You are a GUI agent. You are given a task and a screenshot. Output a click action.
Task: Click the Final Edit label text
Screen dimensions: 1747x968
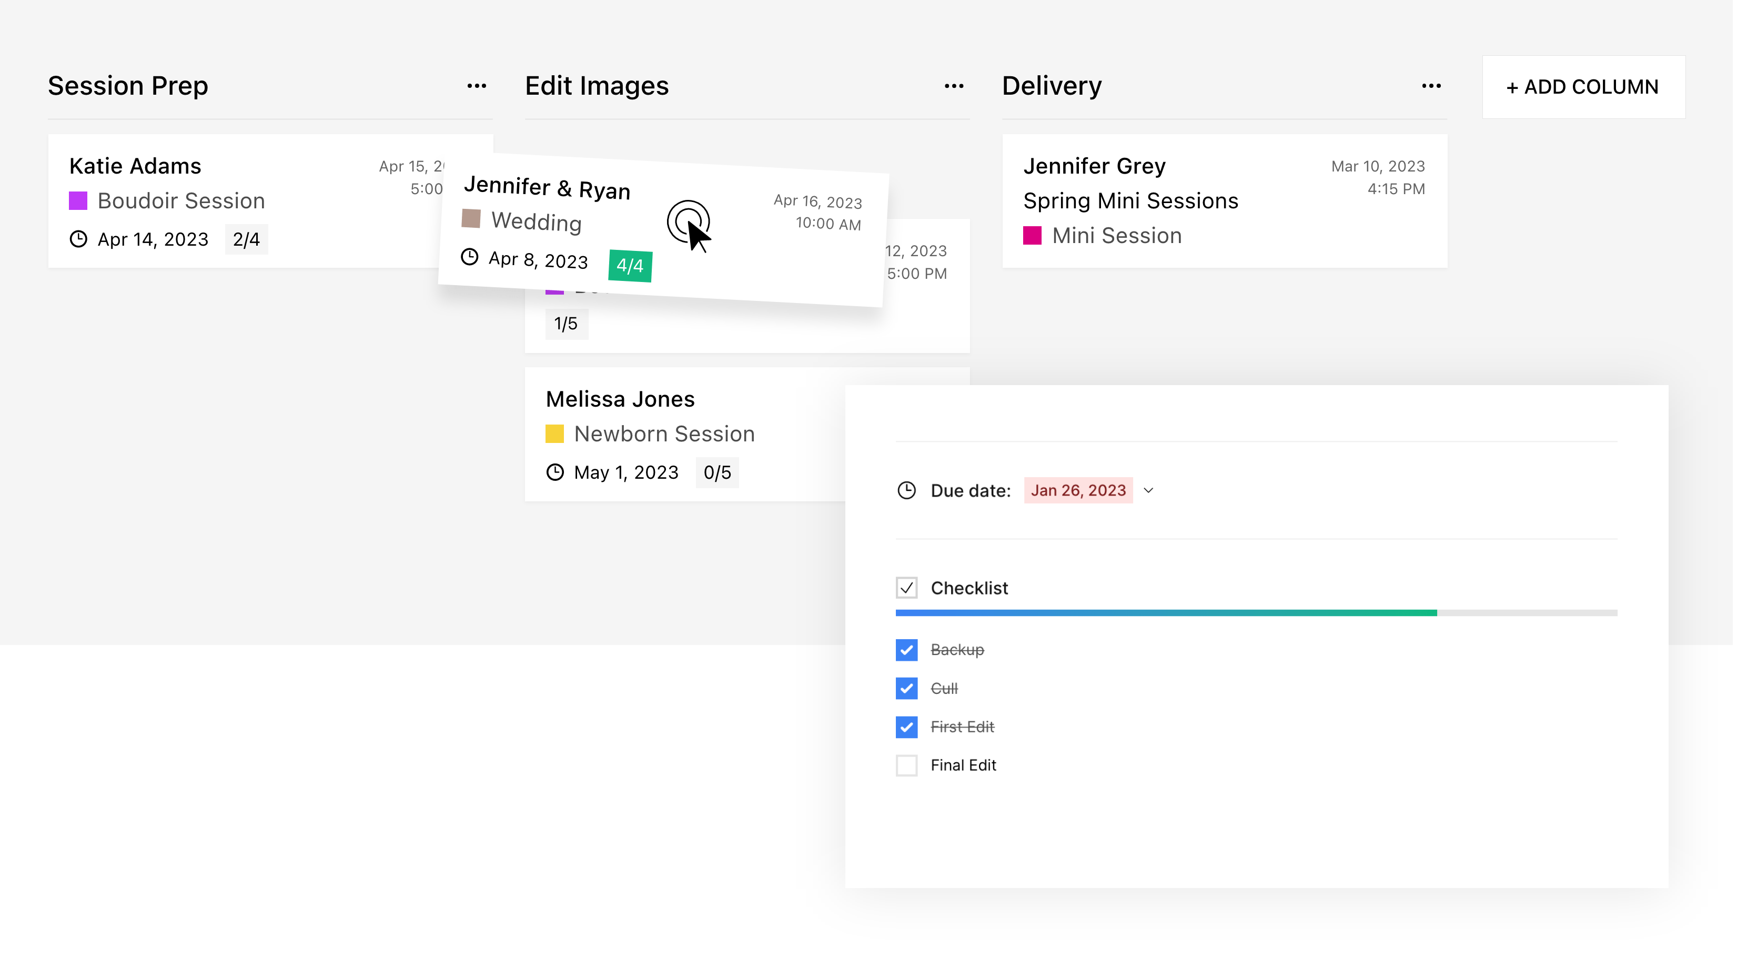click(x=971, y=771)
